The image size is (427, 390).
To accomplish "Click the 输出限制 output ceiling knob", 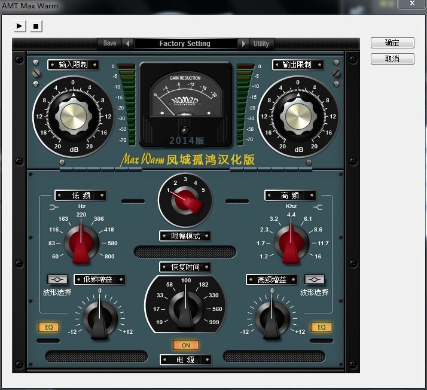I will pyautogui.click(x=298, y=117).
